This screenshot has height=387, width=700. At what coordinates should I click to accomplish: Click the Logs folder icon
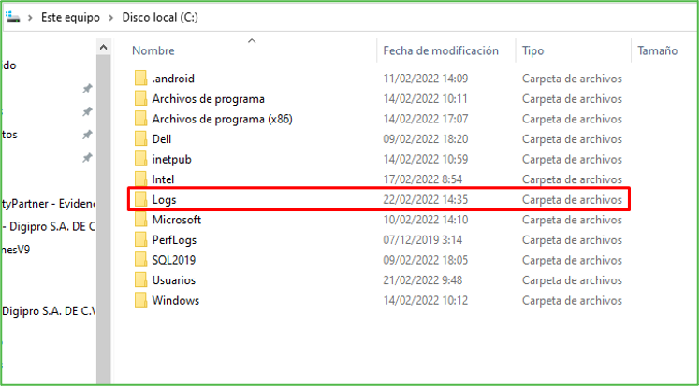coord(140,199)
